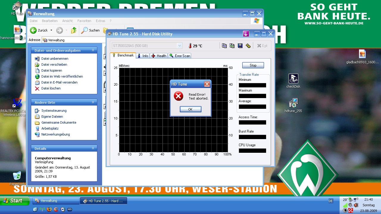
Task: Click Datei in E-Mail versenden
Action: tap(60, 82)
